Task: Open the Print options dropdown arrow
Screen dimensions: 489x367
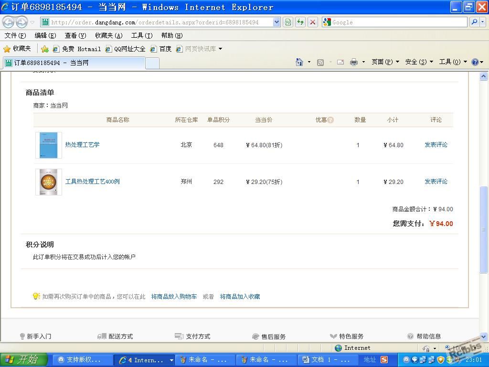Action: coord(363,62)
